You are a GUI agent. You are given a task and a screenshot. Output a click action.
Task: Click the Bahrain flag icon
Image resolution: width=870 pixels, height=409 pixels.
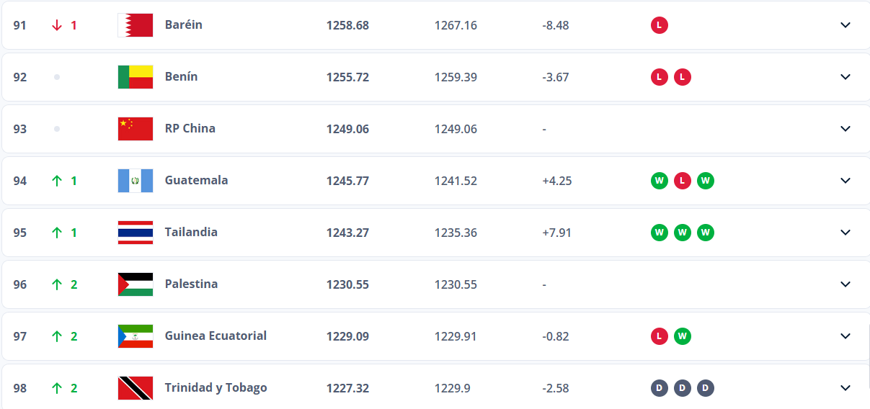pos(136,25)
